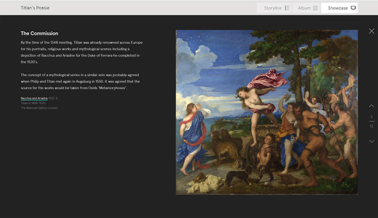Open the Bacchus and Ariadne link
The image size is (378, 218).
(34, 98)
